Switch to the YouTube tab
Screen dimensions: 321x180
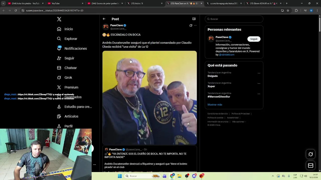[x=65, y=3]
